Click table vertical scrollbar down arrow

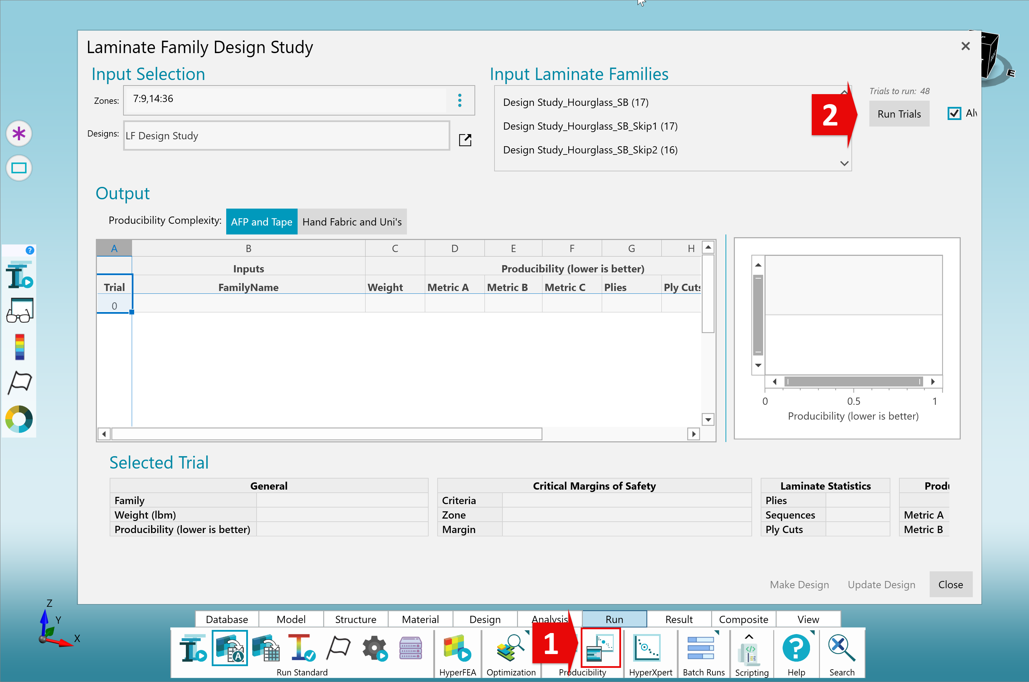[708, 420]
